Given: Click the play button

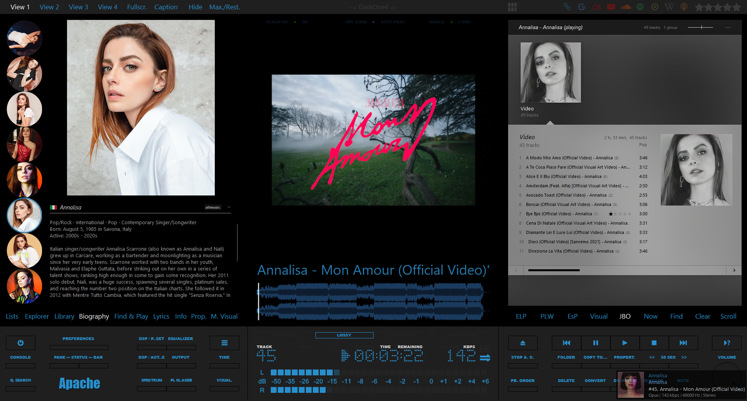Looking at the screenshot, I should click(625, 343).
